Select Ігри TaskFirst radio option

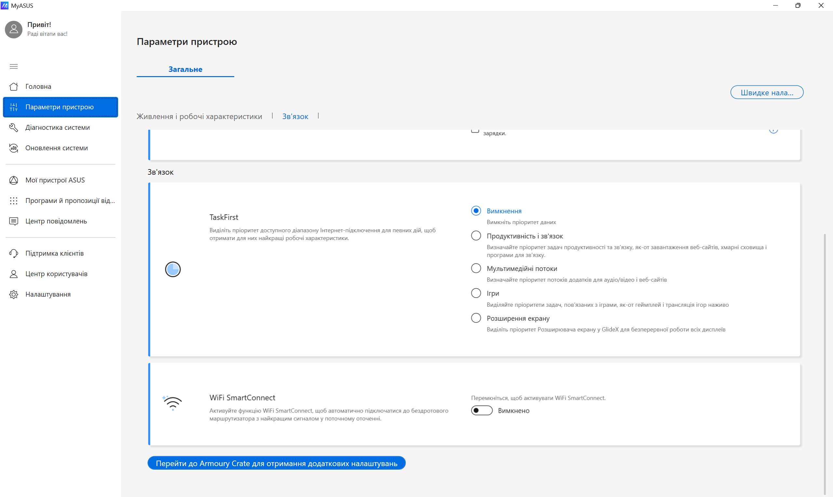(x=476, y=293)
